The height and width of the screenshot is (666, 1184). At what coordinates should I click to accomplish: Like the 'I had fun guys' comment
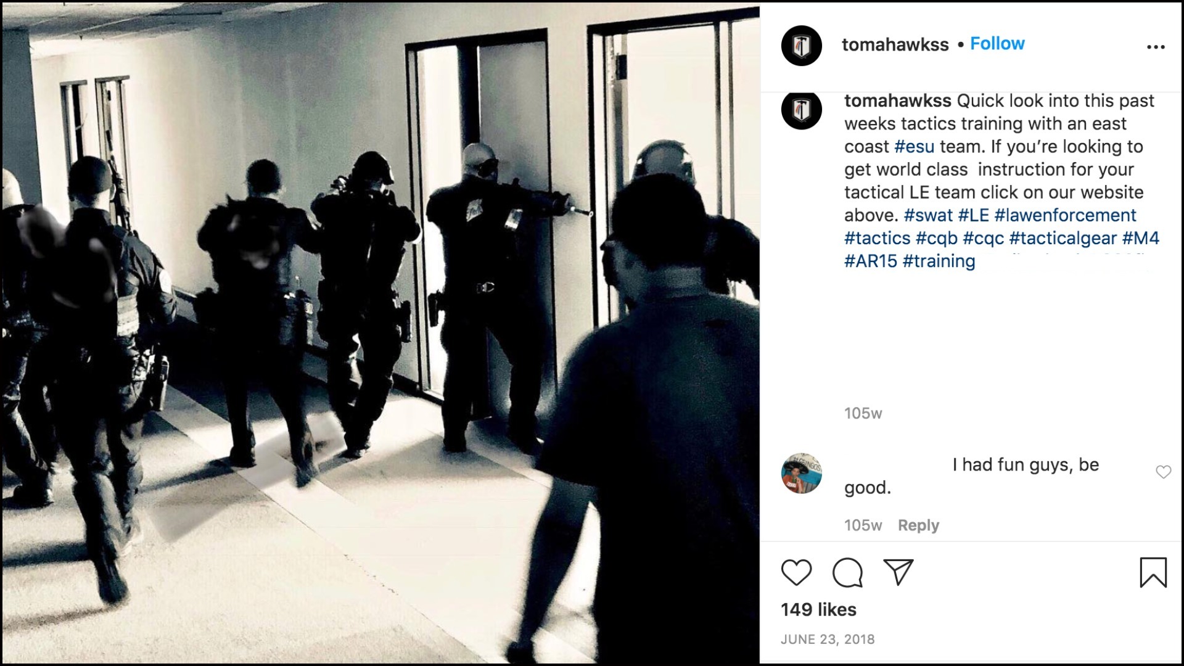tap(1163, 472)
